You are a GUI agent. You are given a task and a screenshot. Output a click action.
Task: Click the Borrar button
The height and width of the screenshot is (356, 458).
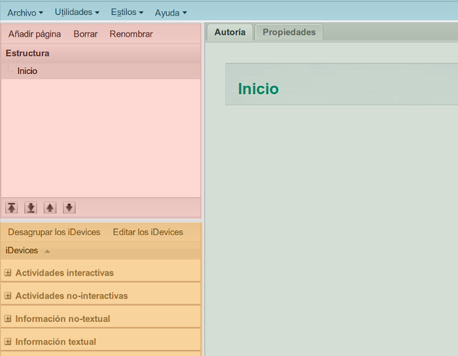point(85,34)
